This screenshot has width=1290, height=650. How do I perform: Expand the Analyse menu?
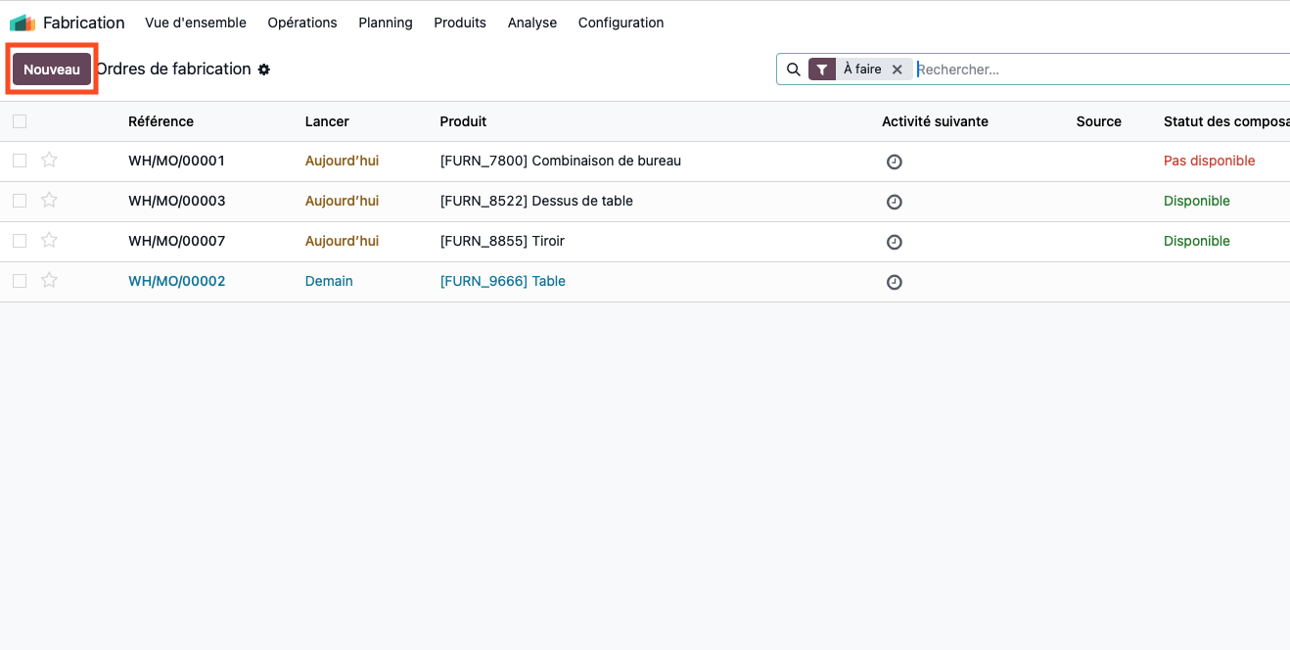pyautogui.click(x=532, y=23)
